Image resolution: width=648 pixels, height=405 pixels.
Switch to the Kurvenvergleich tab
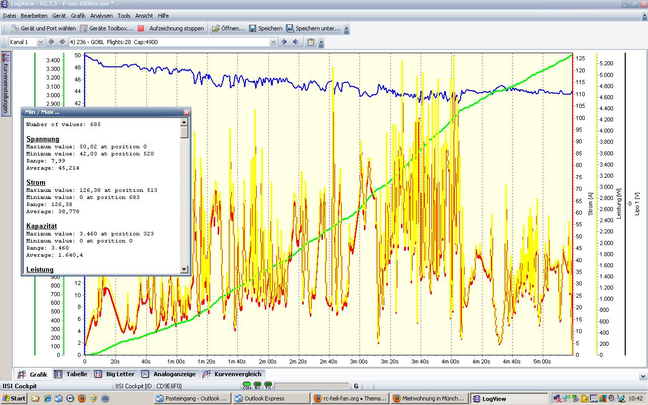(x=233, y=374)
